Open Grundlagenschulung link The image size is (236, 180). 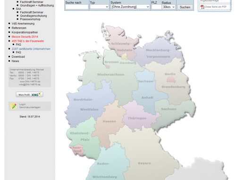34,16
